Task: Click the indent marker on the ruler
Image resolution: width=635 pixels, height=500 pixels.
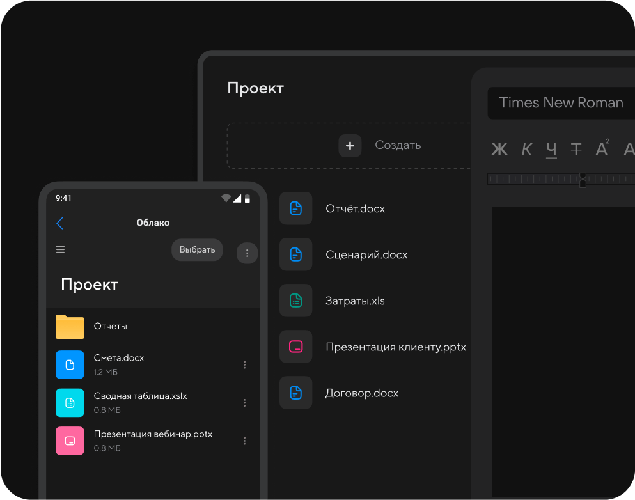Action: [583, 180]
